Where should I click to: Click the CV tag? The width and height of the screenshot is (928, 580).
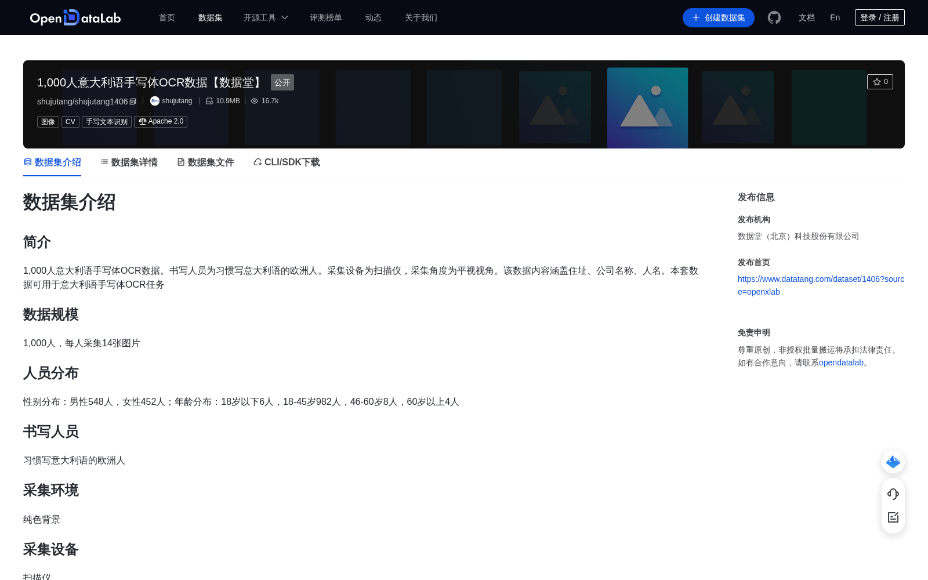pos(70,122)
